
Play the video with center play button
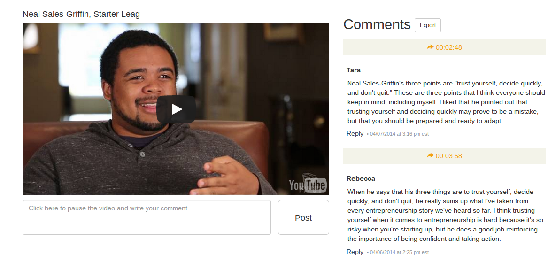[176, 109]
